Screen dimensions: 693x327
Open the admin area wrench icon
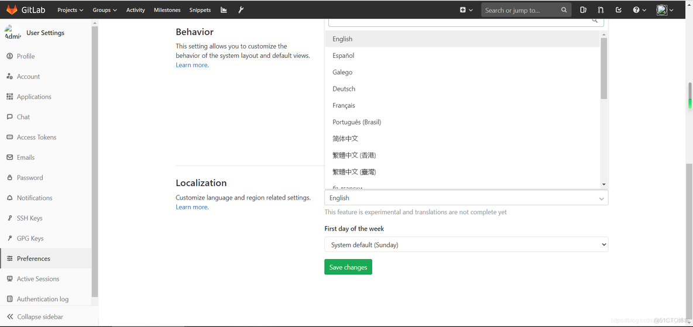point(241,10)
